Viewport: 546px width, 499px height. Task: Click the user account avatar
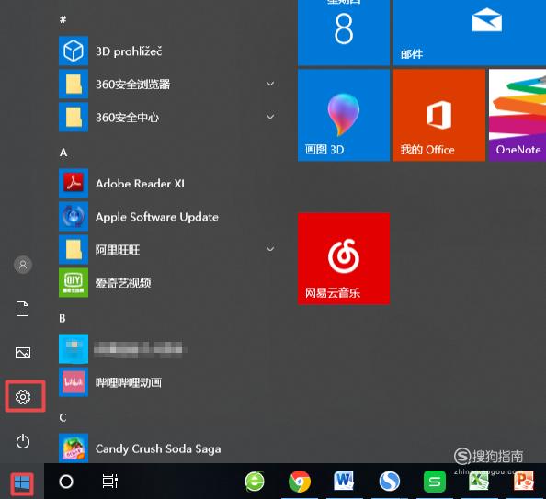(23, 265)
